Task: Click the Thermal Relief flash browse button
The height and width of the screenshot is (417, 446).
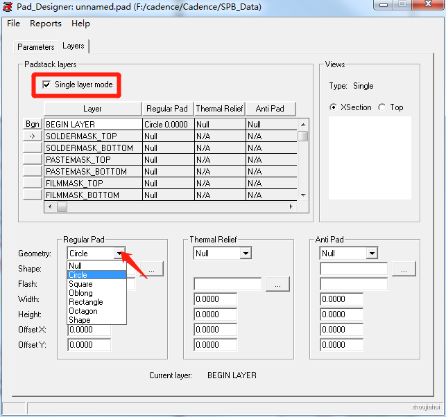Action: (277, 284)
